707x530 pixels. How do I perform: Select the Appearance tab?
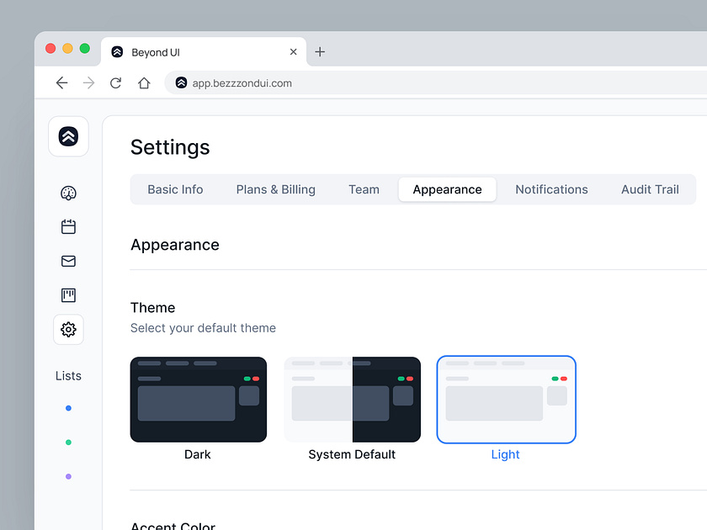point(447,189)
